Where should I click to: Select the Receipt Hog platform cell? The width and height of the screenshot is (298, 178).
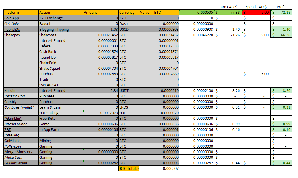point(21,96)
